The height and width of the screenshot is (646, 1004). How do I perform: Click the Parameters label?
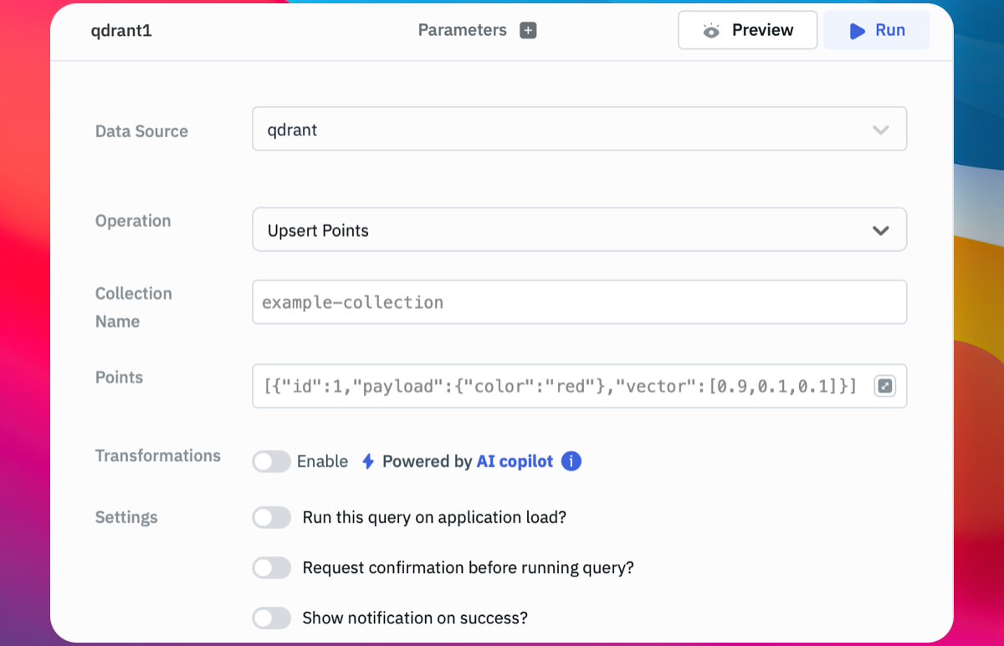[x=463, y=31]
